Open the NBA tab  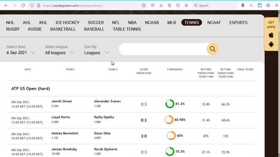click(132, 23)
